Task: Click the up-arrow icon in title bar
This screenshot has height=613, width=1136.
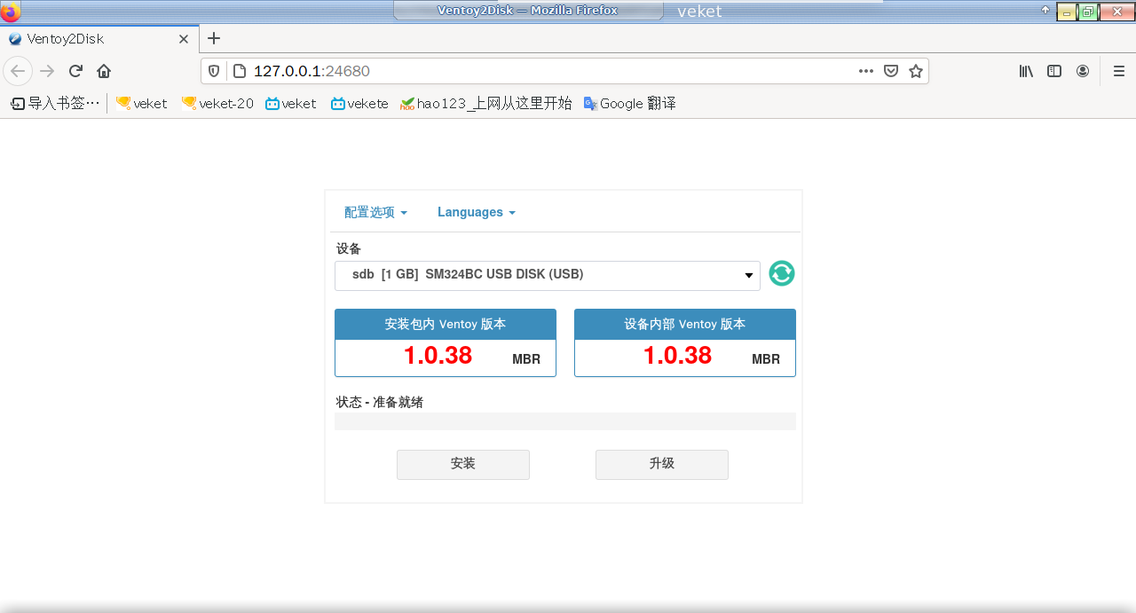Action: click(1046, 11)
